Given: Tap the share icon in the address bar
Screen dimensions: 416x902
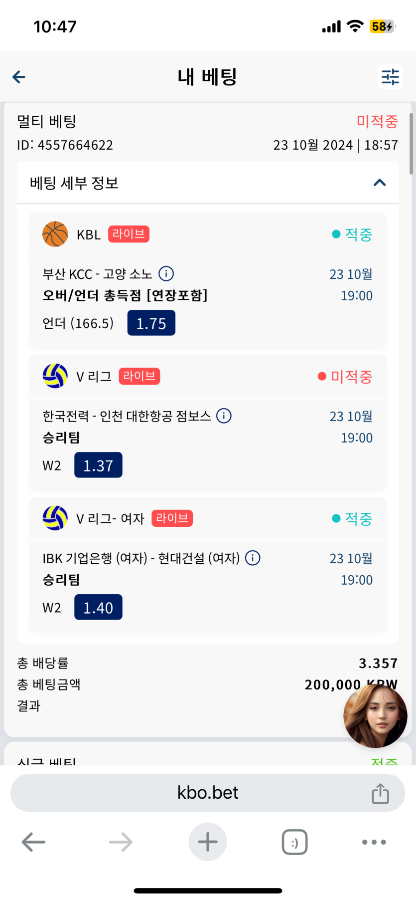Looking at the screenshot, I should point(380,793).
